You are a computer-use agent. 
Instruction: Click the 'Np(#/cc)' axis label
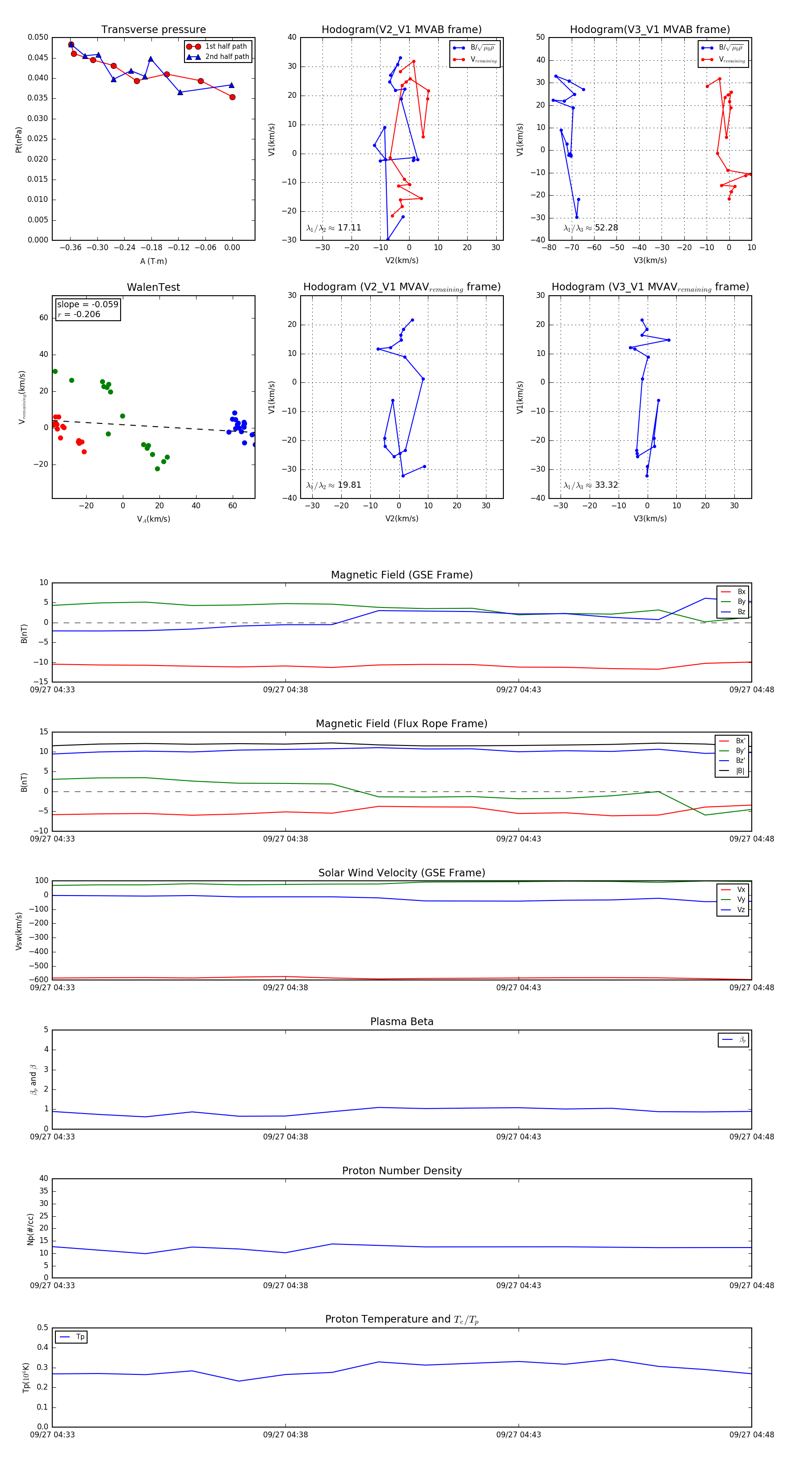pos(30,1228)
